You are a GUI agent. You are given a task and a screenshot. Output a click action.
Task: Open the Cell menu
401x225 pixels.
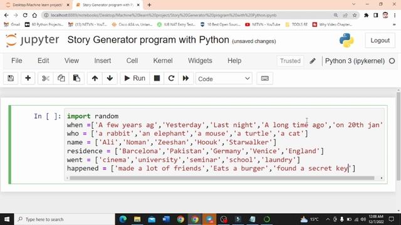132,61
